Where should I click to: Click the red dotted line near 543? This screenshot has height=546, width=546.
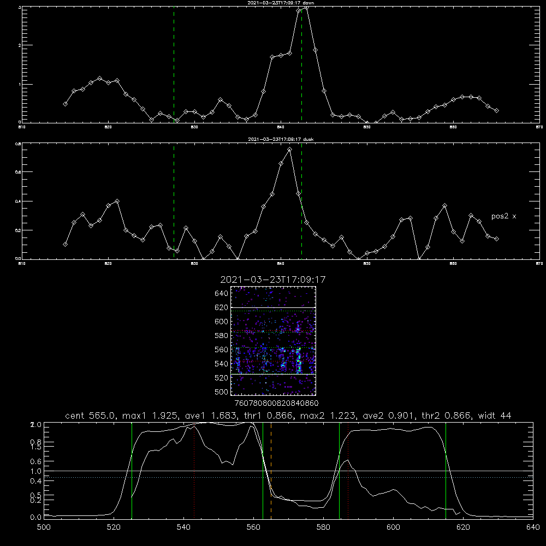[194, 470]
